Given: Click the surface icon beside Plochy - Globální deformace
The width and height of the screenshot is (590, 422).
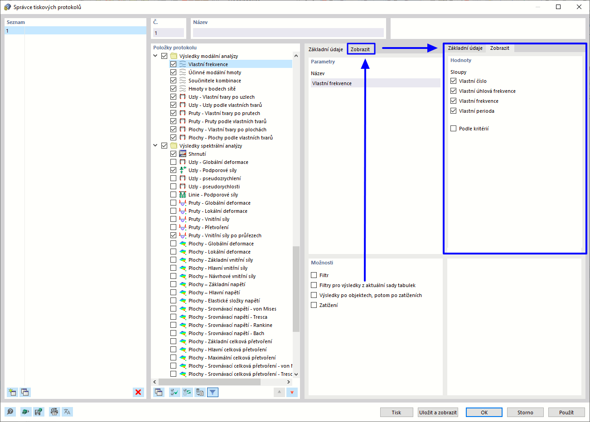Looking at the screenshot, I should coord(183,244).
